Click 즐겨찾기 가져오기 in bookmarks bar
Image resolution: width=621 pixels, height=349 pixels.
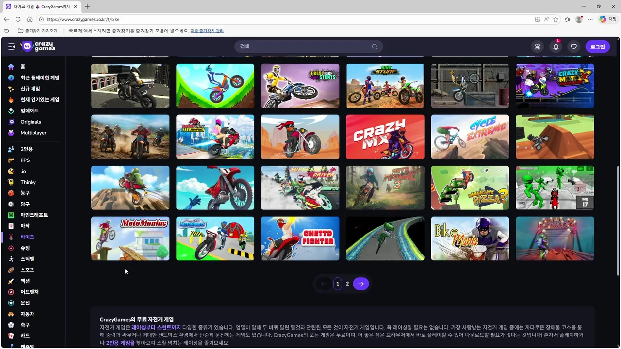pos(37,31)
